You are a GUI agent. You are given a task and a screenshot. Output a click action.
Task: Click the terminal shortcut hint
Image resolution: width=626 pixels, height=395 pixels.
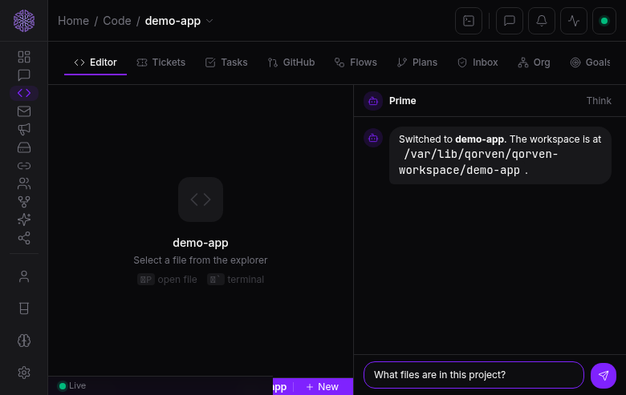(235, 280)
